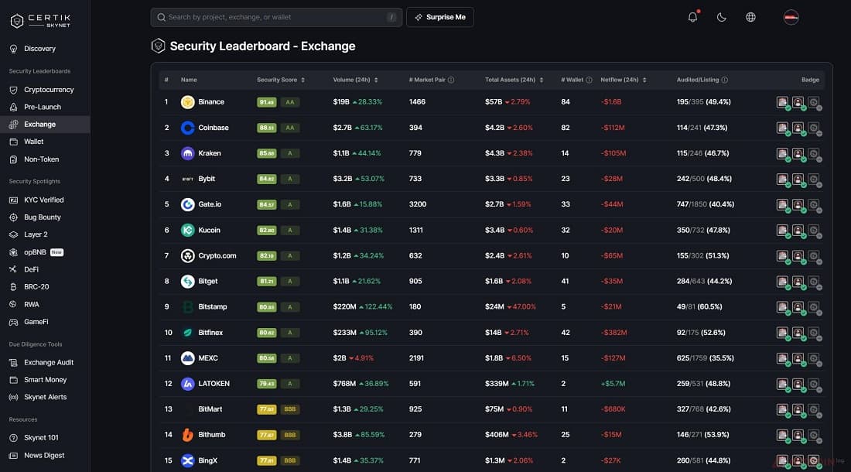Open KYC Verified spotlight
This screenshot has height=472, width=851.
click(45, 200)
